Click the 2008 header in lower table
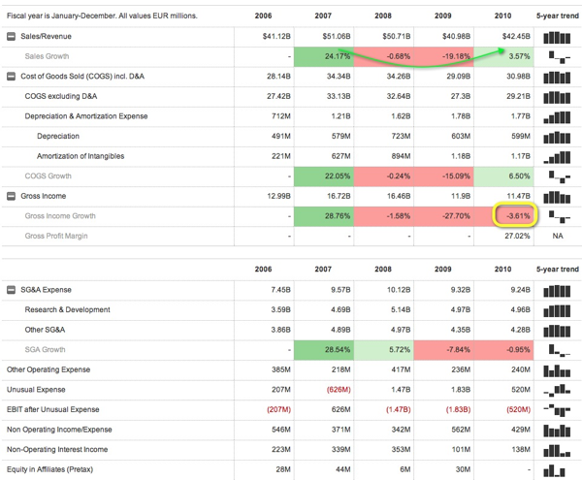Screen dimensions: 582x480 383,270
